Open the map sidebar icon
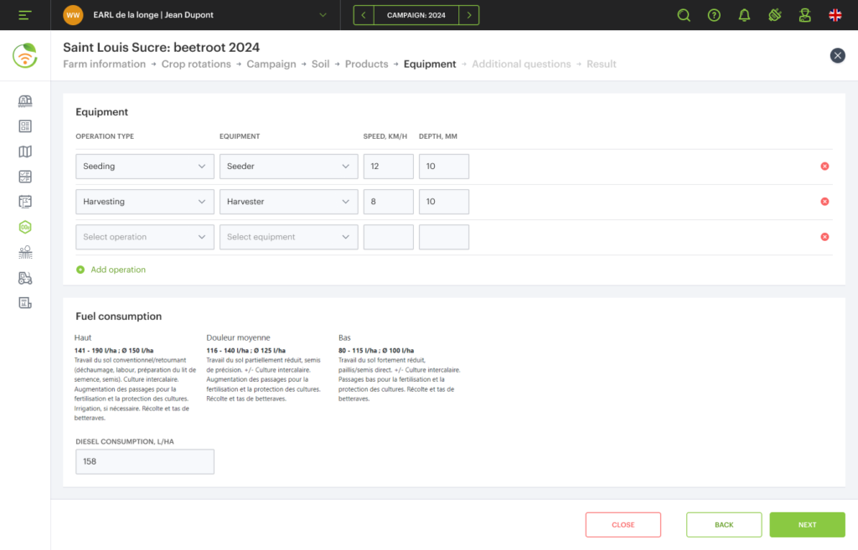858x550 pixels. (25, 152)
